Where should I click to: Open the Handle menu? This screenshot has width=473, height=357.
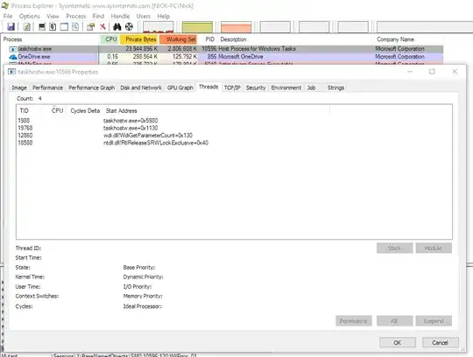[x=120, y=17]
